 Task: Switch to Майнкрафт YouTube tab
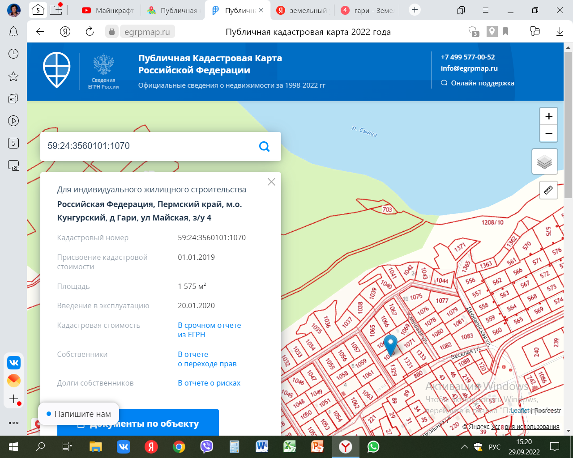point(108,10)
